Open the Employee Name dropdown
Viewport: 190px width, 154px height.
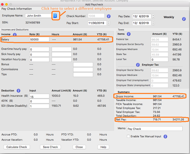point(55,16)
